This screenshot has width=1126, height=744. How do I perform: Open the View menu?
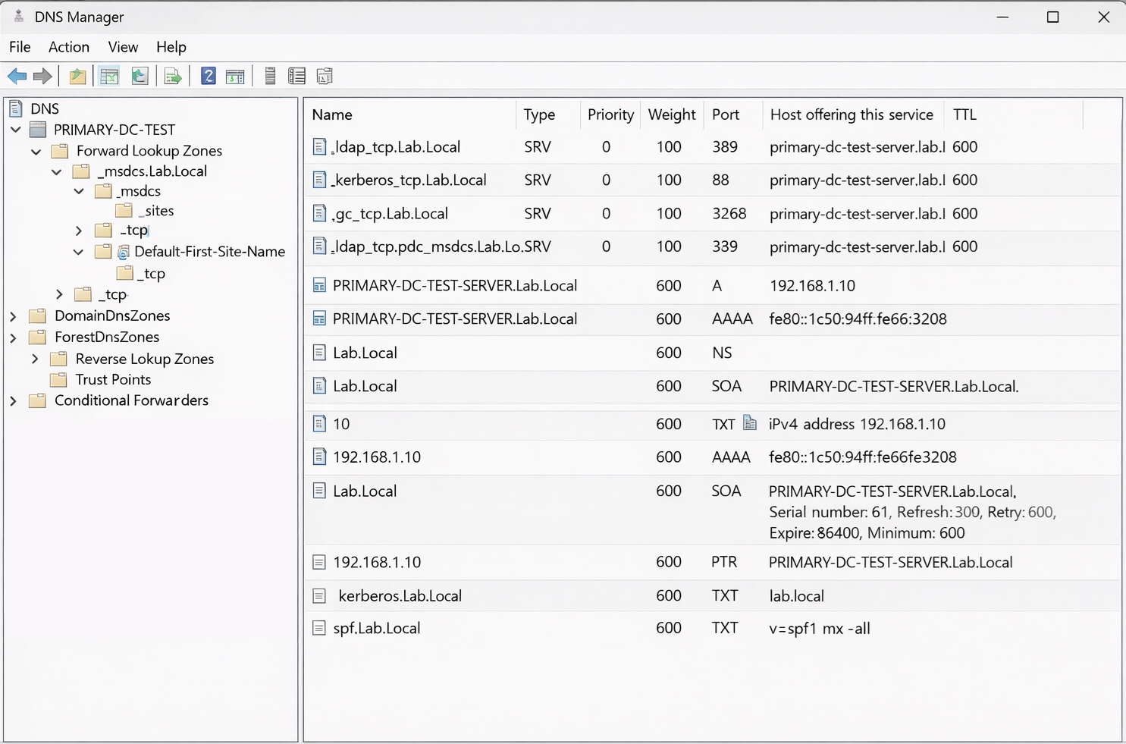point(123,47)
